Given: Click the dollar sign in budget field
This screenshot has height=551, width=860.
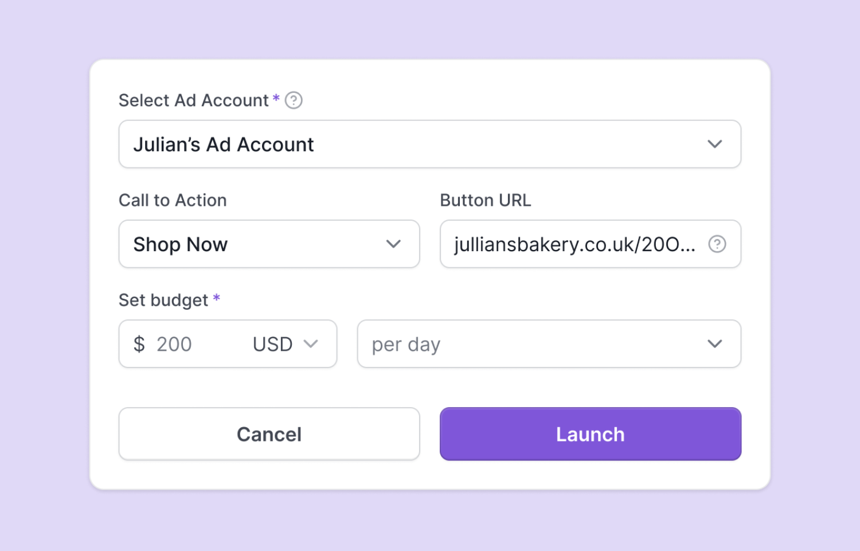Looking at the screenshot, I should 139,344.
